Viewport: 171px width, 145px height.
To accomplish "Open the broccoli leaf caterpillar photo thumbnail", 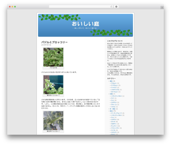I will 53,121.
